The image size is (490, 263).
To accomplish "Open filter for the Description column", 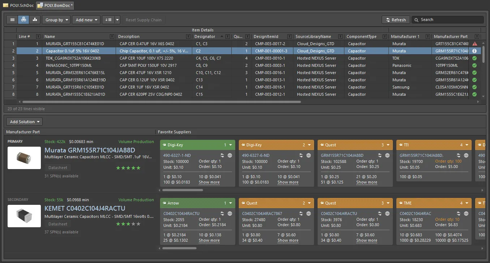I will [188, 36].
